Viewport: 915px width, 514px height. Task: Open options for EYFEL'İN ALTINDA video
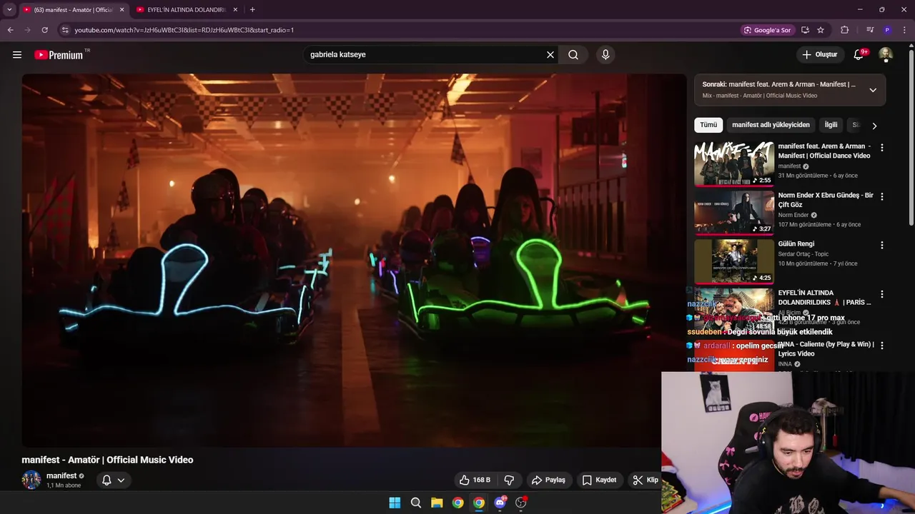click(x=881, y=294)
